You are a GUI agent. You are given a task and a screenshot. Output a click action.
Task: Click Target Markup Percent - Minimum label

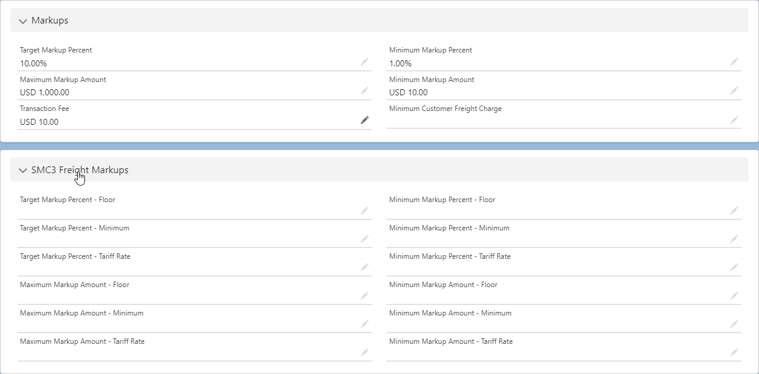tap(75, 228)
